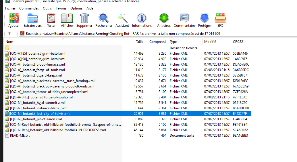Select [QO-A]_botanist_forge-of-souls.xml file name
The width and height of the screenshot is (297, 162).
click(x=38, y=70)
